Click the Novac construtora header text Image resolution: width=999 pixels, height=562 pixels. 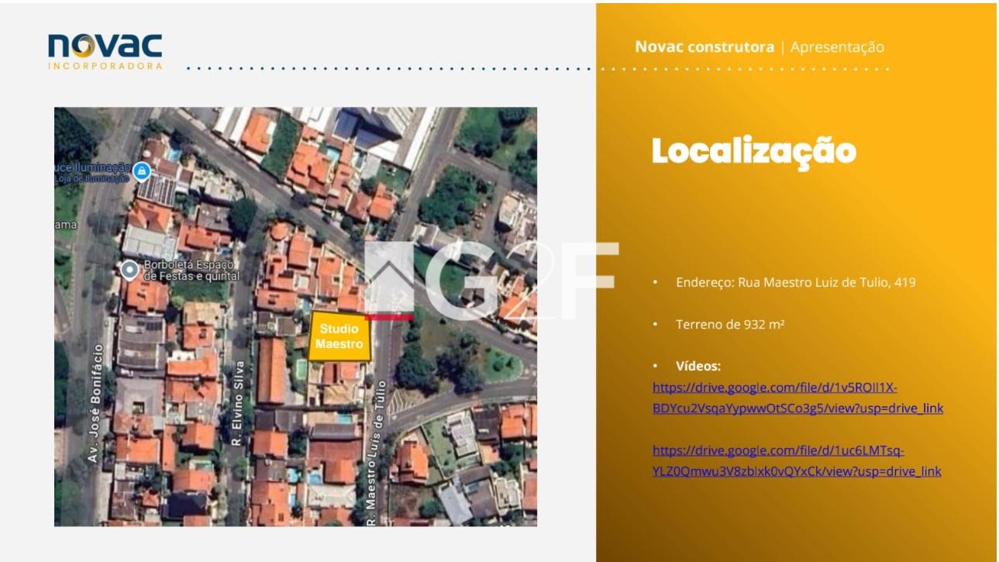(x=704, y=47)
